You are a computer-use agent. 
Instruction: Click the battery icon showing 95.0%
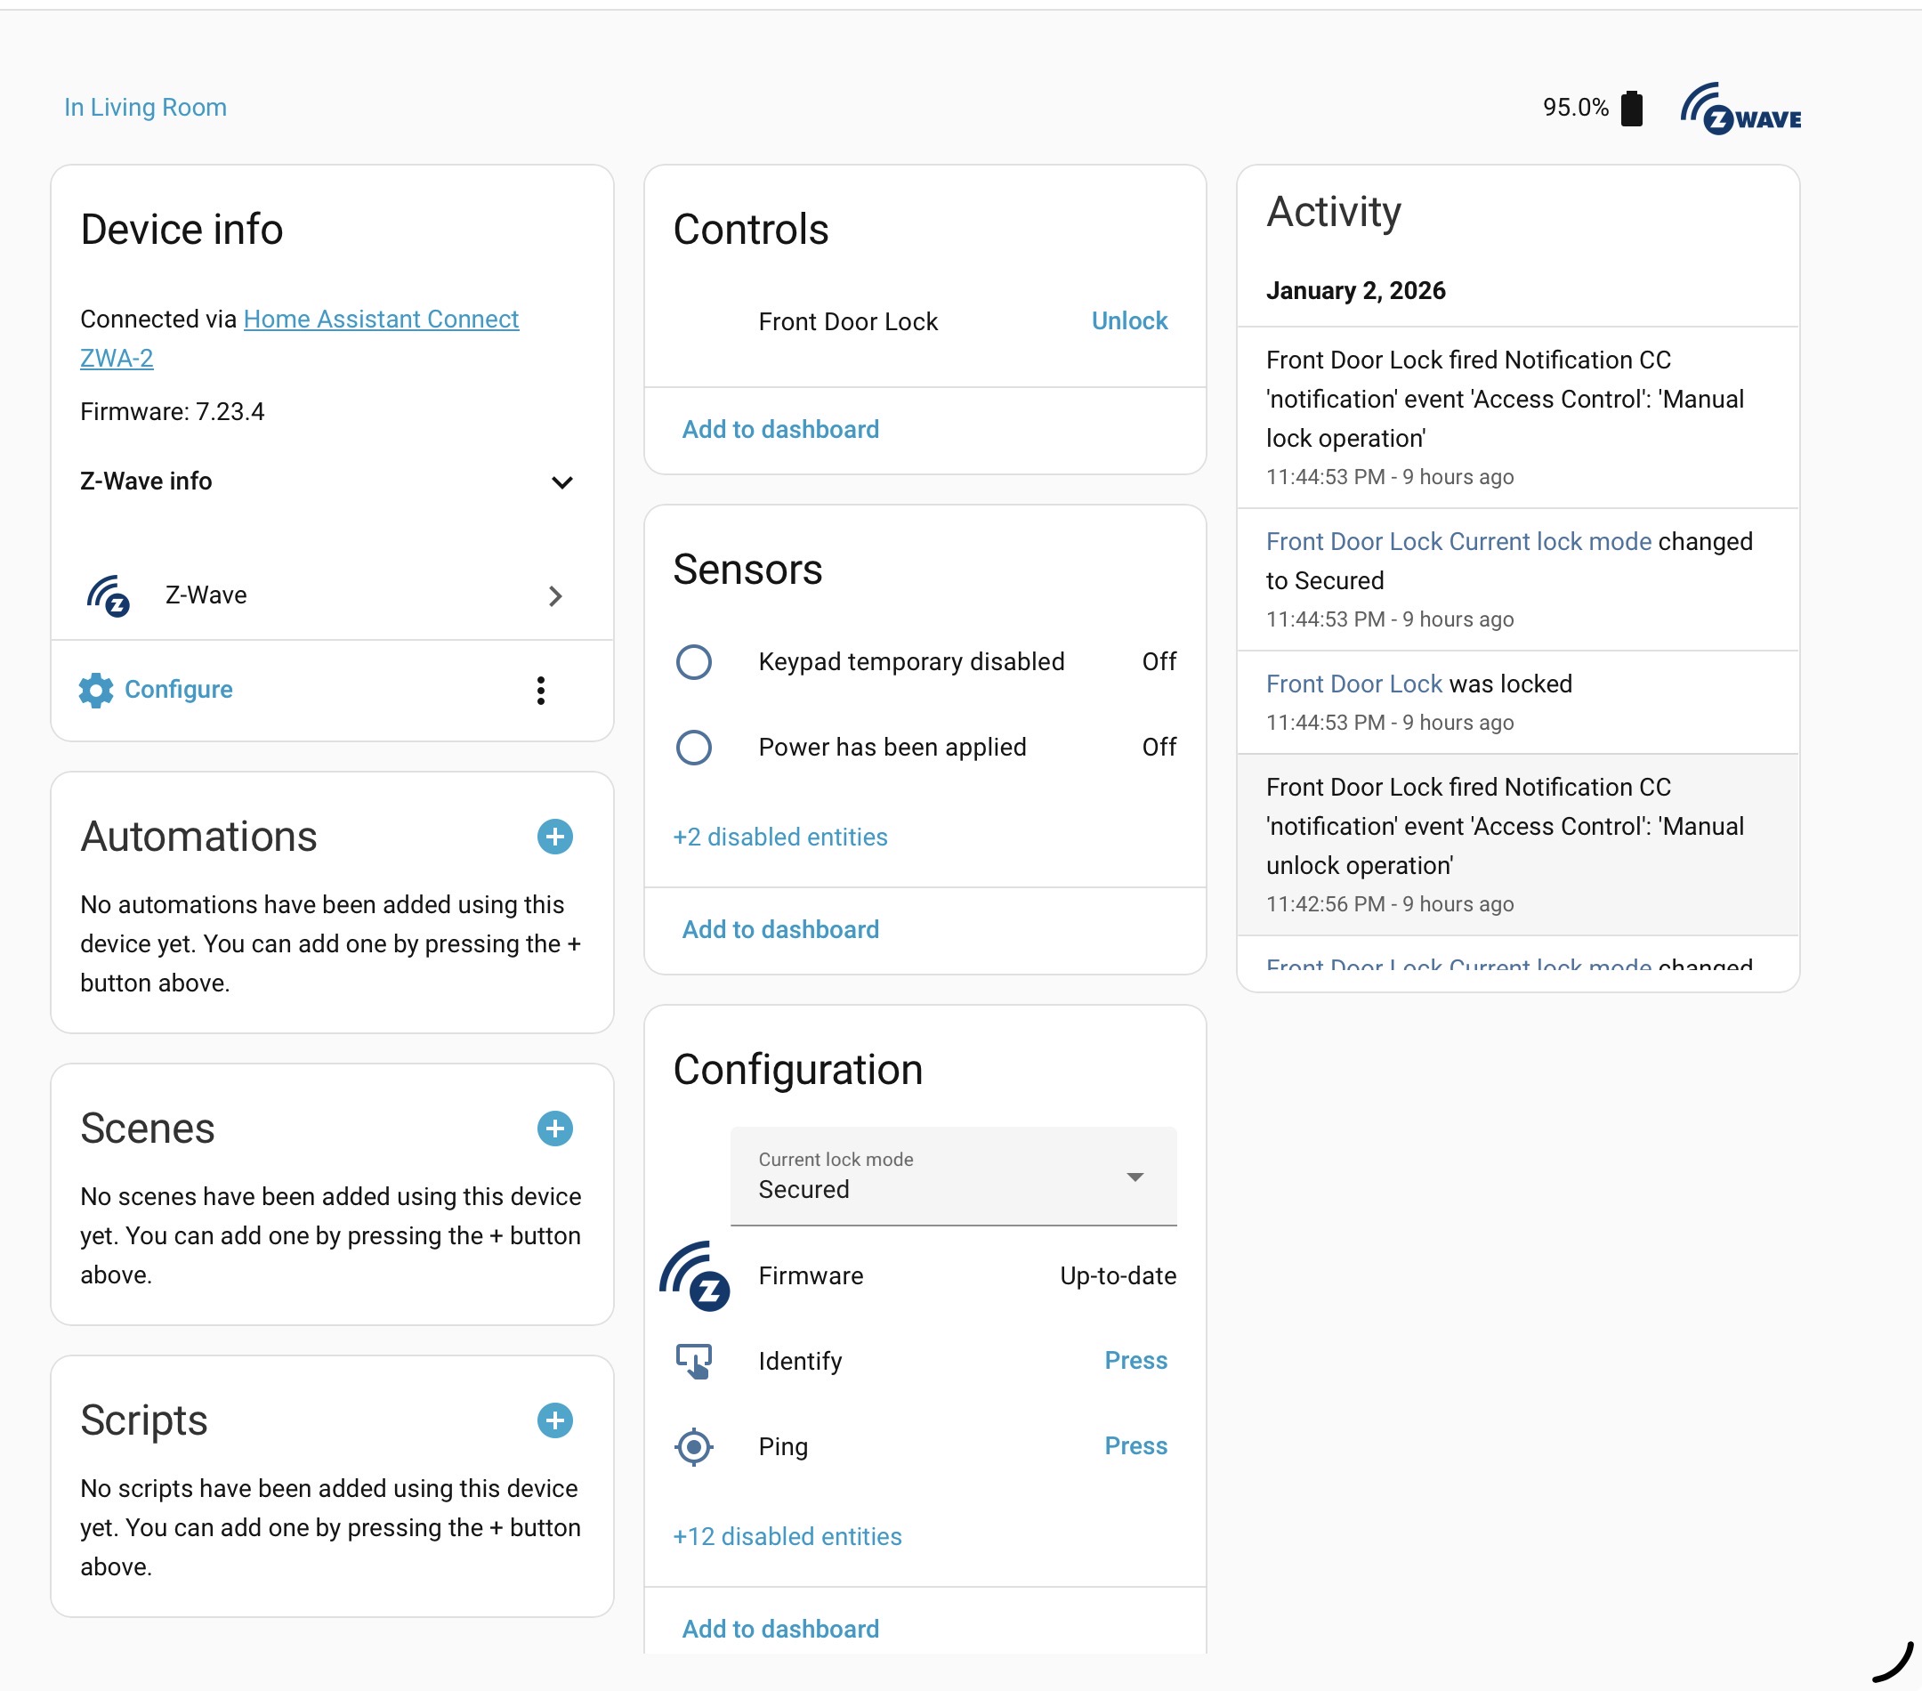[x=1631, y=109]
